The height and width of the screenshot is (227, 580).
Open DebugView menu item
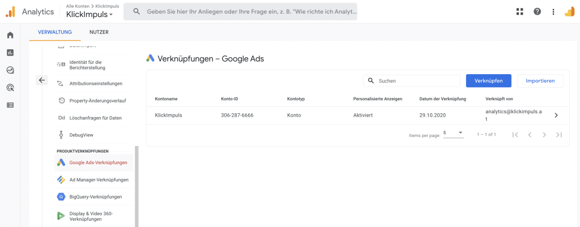pyautogui.click(x=94, y=135)
